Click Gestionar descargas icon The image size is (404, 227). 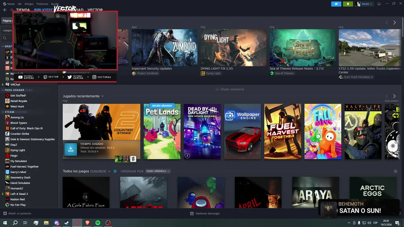click(x=192, y=213)
